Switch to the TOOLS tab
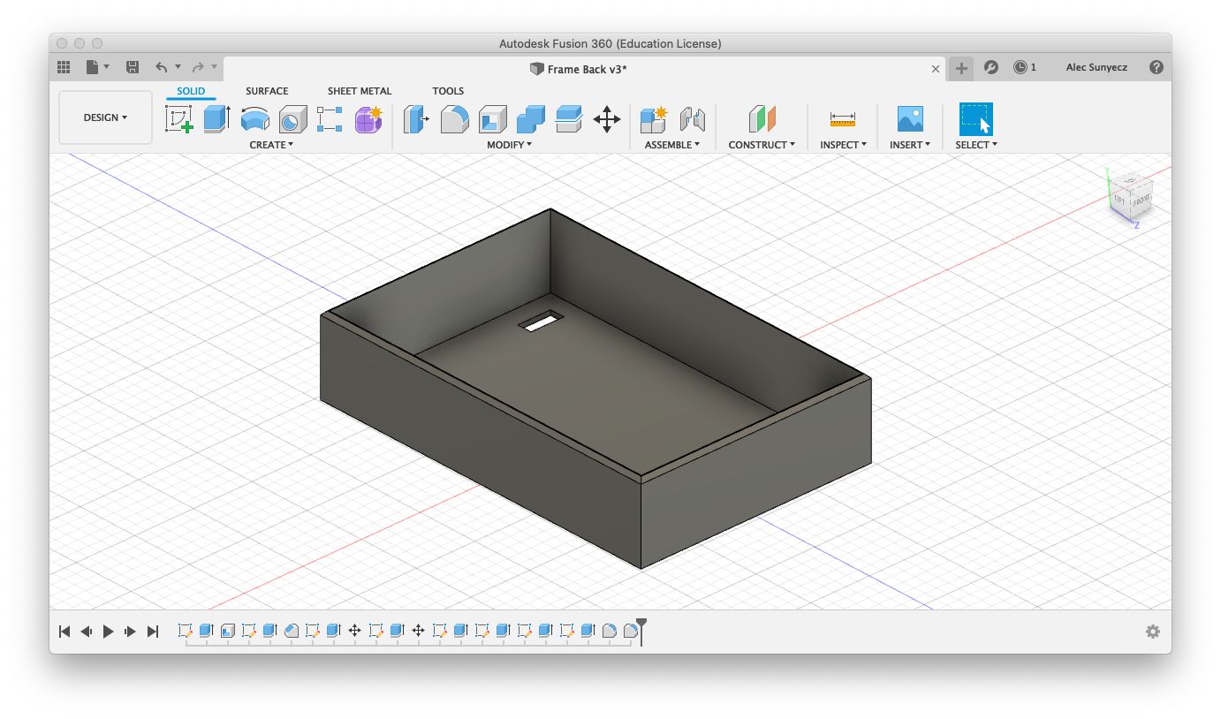 coord(448,91)
